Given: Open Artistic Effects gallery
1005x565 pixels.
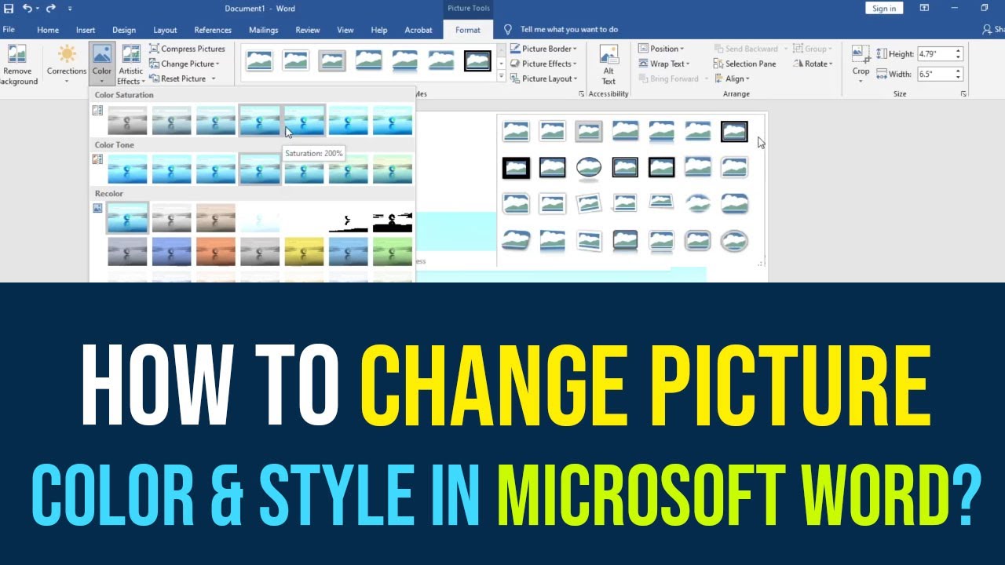Looking at the screenshot, I should [131, 64].
